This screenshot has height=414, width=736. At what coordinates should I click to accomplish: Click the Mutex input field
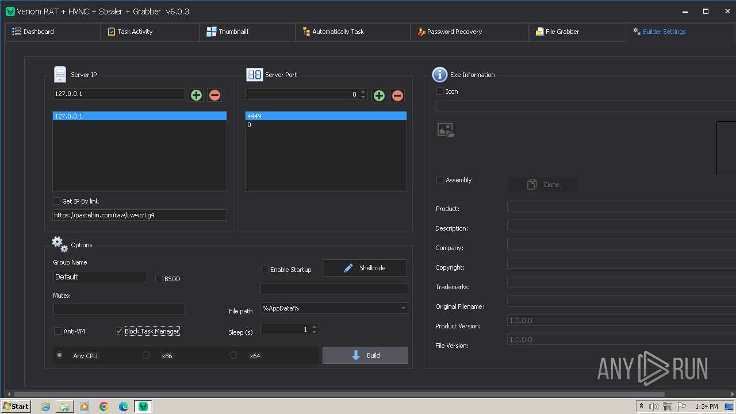pos(119,309)
